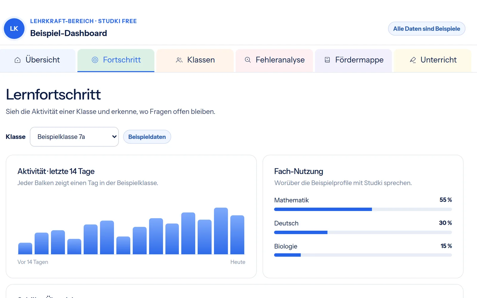This screenshot has height=298, width=477.
Task: Click the folder icon in Fördermappe tab
Action: [x=327, y=60]
